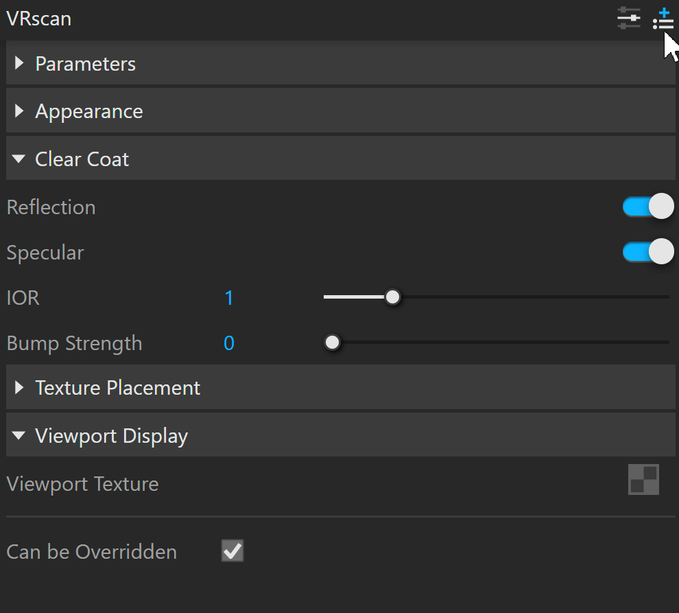Toggle the Reflection switch off
679x613 pixels.
pos(648,207)
